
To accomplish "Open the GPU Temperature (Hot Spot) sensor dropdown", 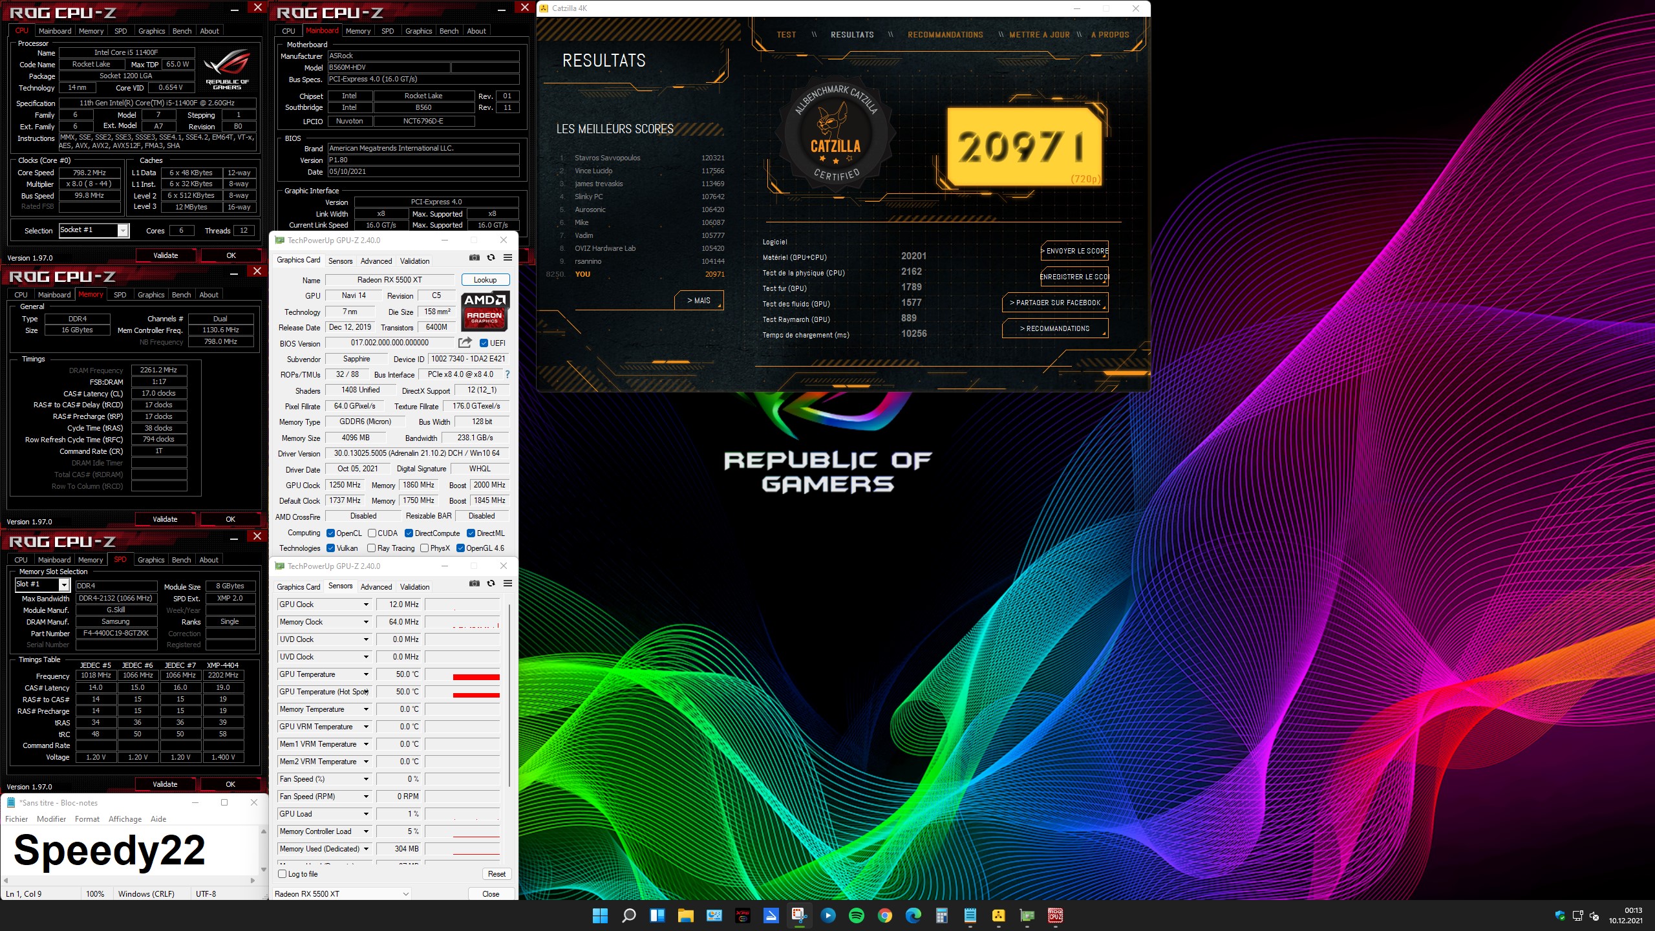I will click(366, 692).
